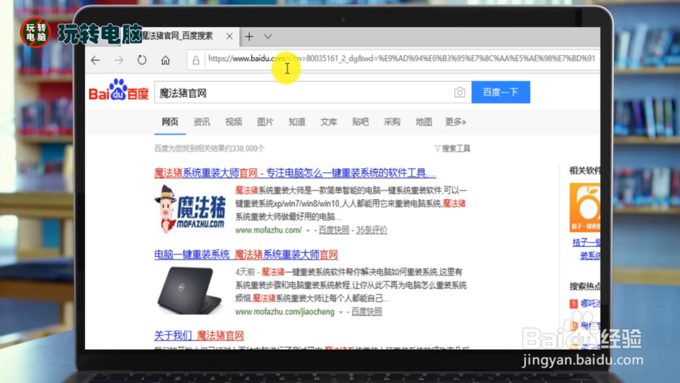Open a new tab with plus icon
680x383 pixels.
pyautogui.click(x=249, y=37)
